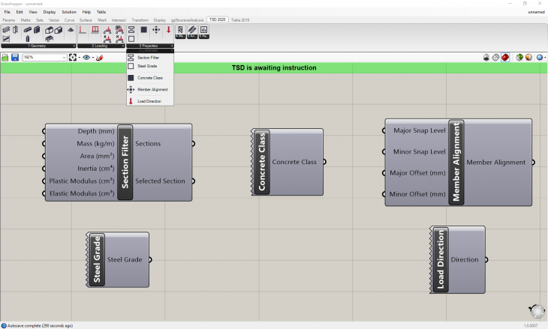Image resolution: width=548 pixels, height=329 pixels.
Task: Click the Member Alignment crosshair icon in the ribbon
Action: click(x=156, y=30)
